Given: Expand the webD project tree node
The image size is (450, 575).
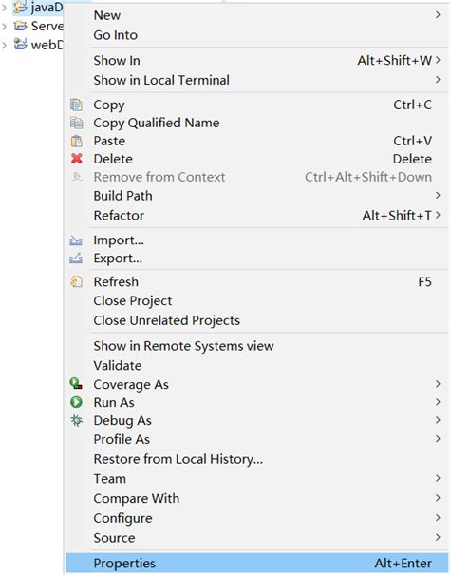Looking at the screenshot, I should coord(4,45).
